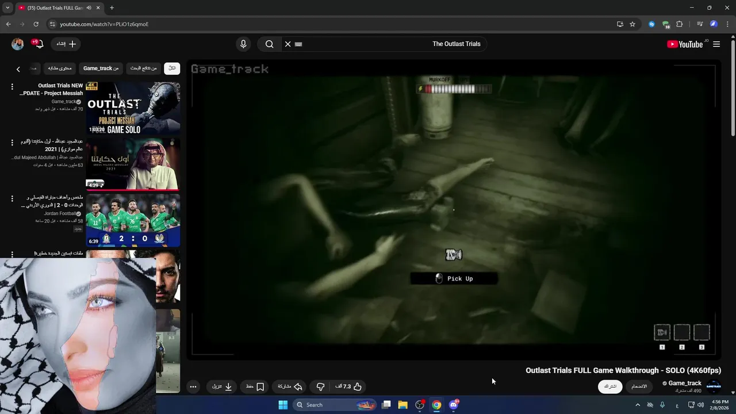Mute the tab via the speaker icon

tap(89, 8)
